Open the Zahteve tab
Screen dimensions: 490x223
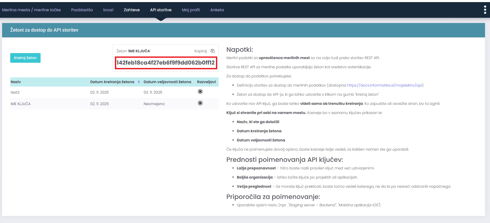pos(132,10)
